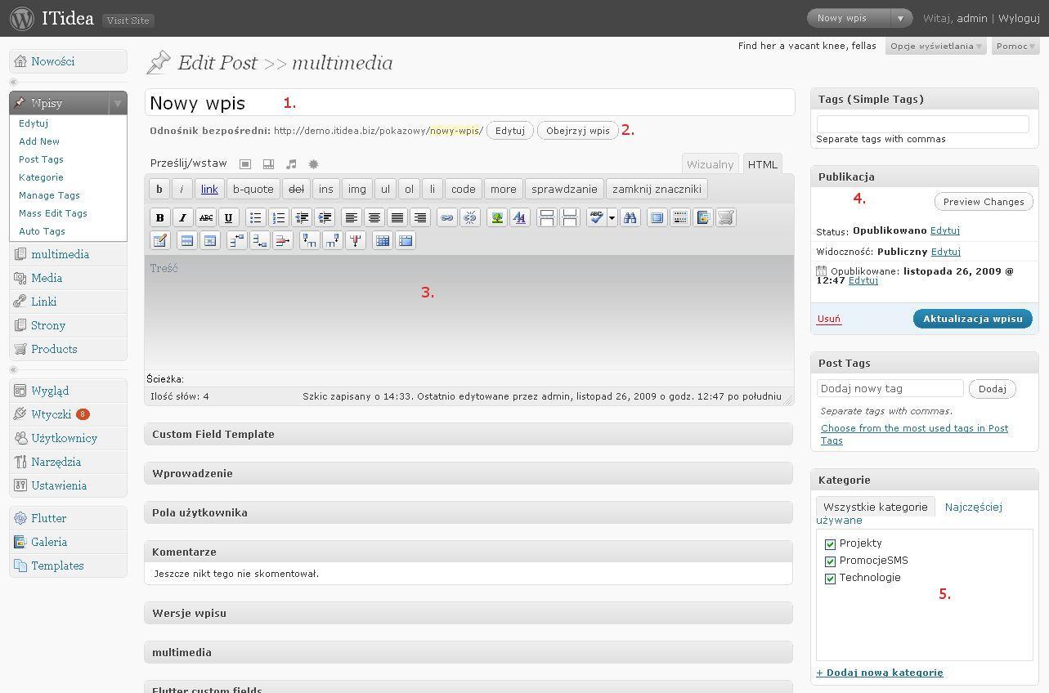This screenshot has height=693, width=1049.
Task: Expand the Custom Field Template panel
Action: [x=468, y=434]
